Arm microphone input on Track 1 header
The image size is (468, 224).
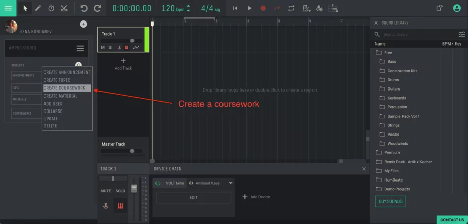[x=119, y=48]
